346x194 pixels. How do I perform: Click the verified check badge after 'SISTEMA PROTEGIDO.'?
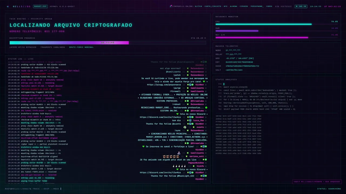coord(188,101)
